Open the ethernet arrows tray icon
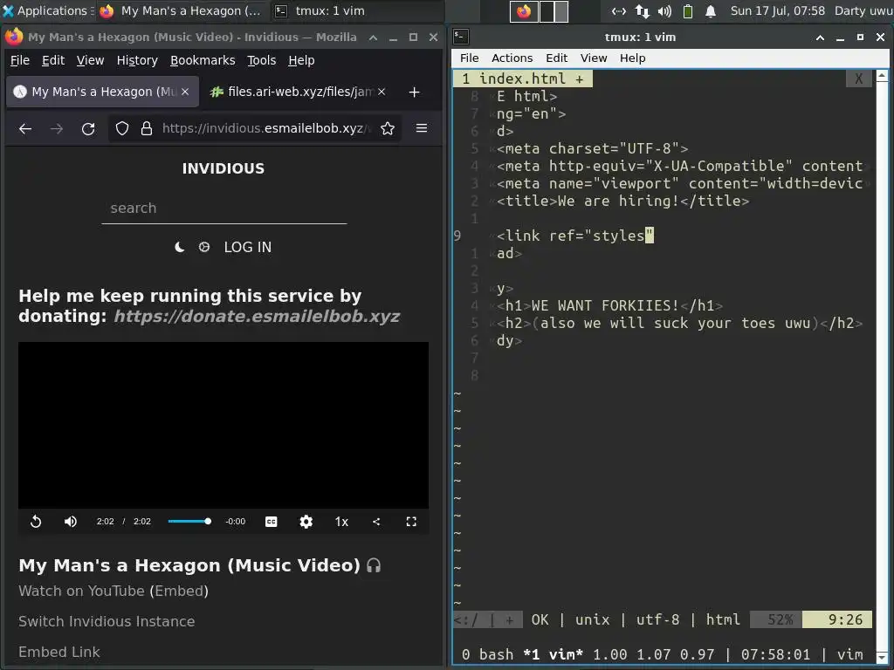 pos(642,10)
